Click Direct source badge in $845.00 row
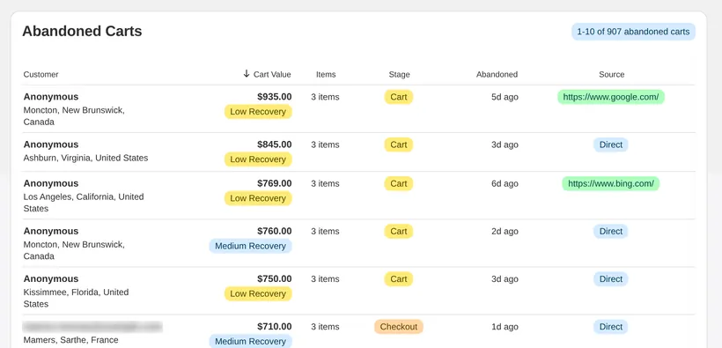The image size is (722, 348). pyautogui.click(x=610, y=144)
